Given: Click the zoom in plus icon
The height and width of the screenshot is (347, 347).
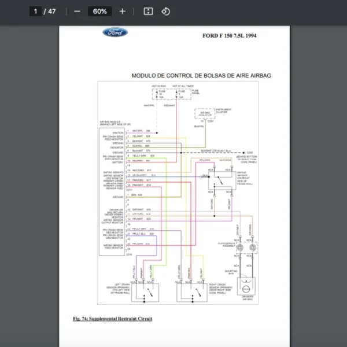Looking at the screenshot, I should click(x=122, y=12).
